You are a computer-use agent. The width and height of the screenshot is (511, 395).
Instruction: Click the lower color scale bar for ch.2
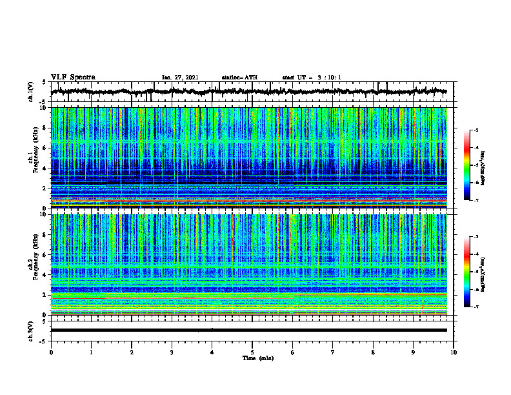(x=466, y=272)
